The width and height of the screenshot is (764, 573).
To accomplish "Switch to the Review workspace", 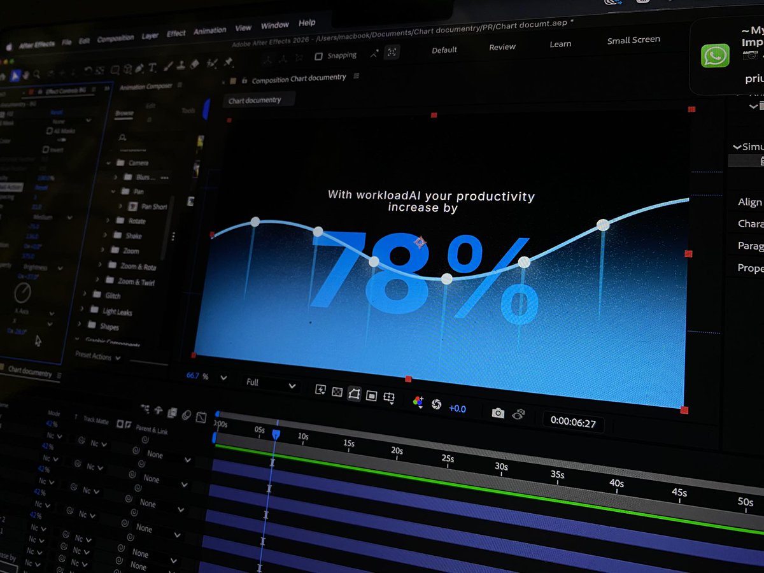I will (x=502, y=47).
